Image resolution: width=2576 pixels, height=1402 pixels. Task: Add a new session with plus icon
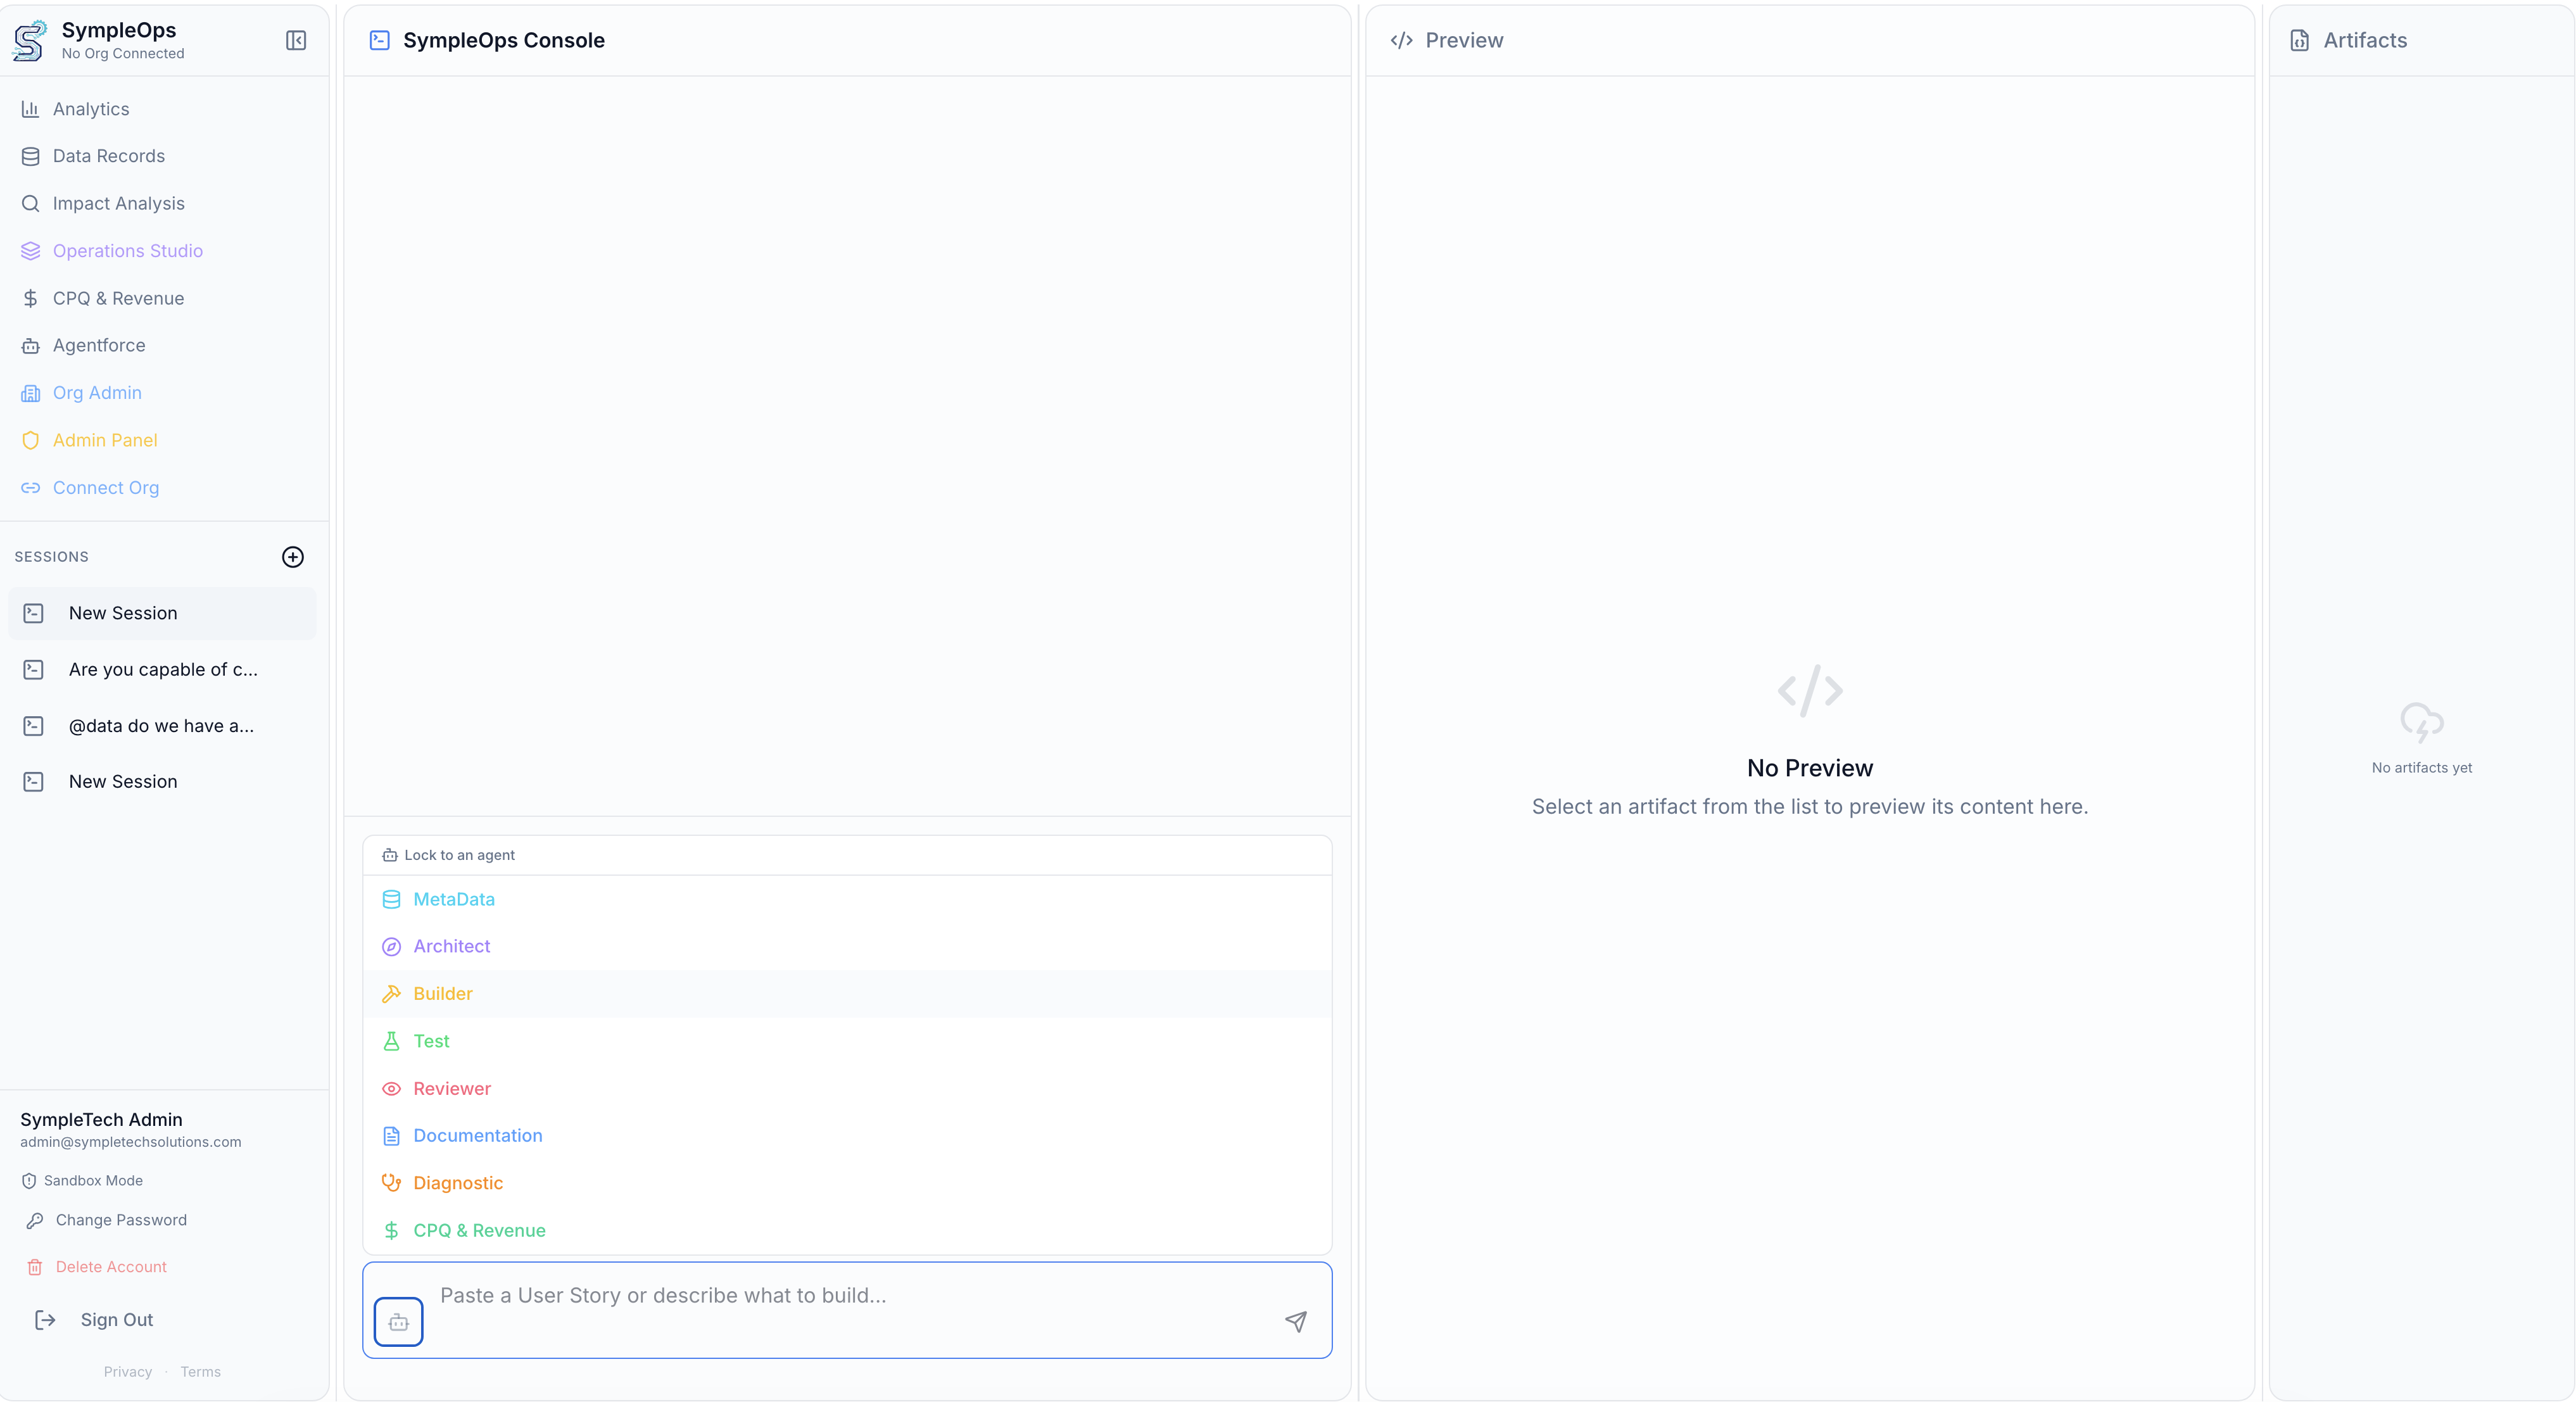(x=293, y=557)
